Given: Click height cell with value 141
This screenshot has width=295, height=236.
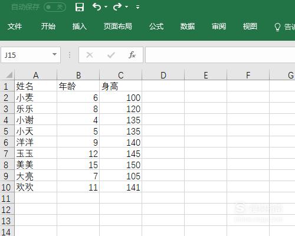Looking at the screenshot, I should (121, 187).
